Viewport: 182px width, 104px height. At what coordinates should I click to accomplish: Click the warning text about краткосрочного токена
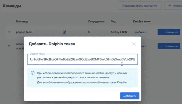[x=82, y=75]
